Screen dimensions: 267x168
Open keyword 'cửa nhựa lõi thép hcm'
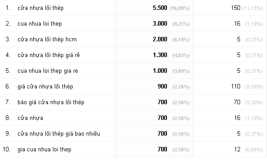coord(47,40)
